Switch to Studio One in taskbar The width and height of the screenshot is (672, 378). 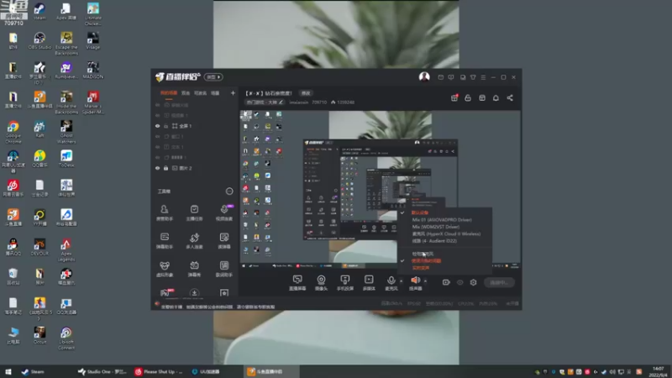coord(102,371)
